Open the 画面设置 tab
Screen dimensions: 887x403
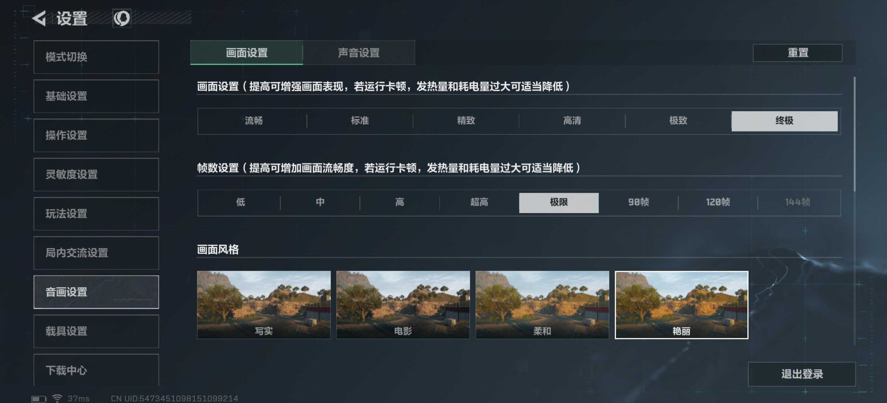247,53
